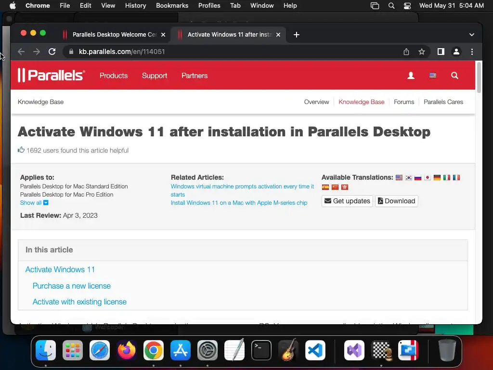Screen dimensions: 493x370
Task: Go to the Forums section
Action: (404, 102)
